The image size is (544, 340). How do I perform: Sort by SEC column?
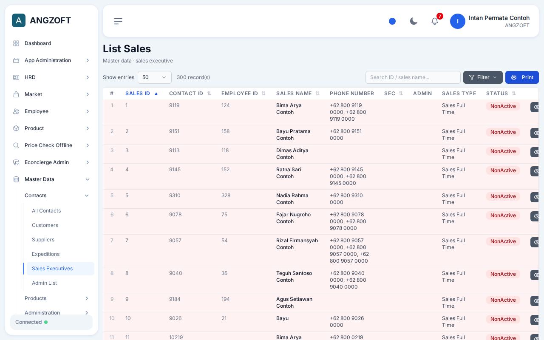point(394,93)
